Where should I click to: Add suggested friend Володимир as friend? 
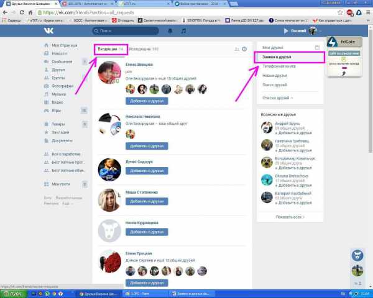coord(293,168)
